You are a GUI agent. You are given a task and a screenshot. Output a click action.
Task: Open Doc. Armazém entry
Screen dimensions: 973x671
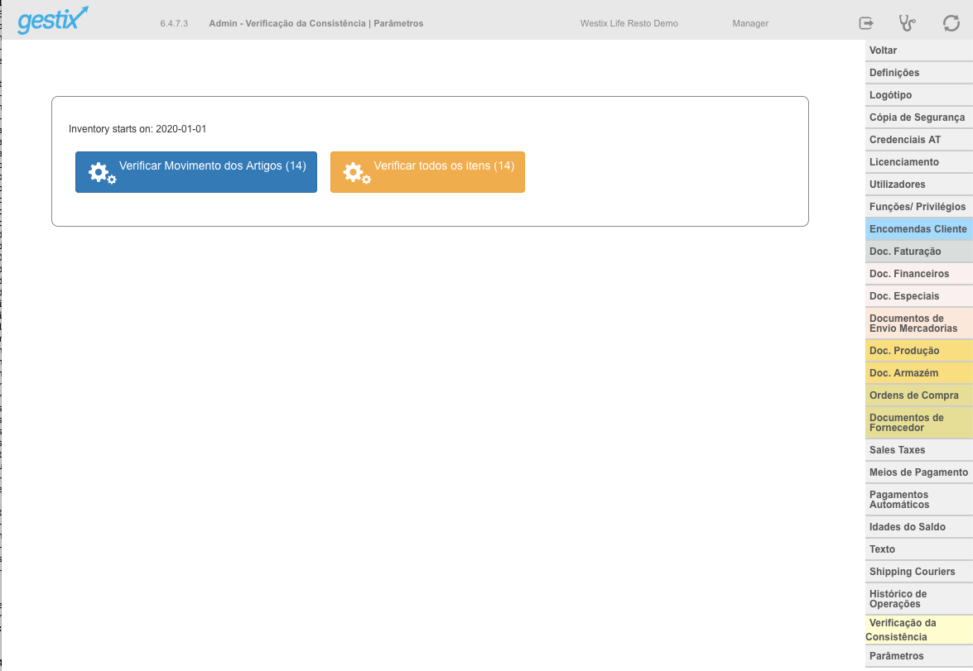918,372
